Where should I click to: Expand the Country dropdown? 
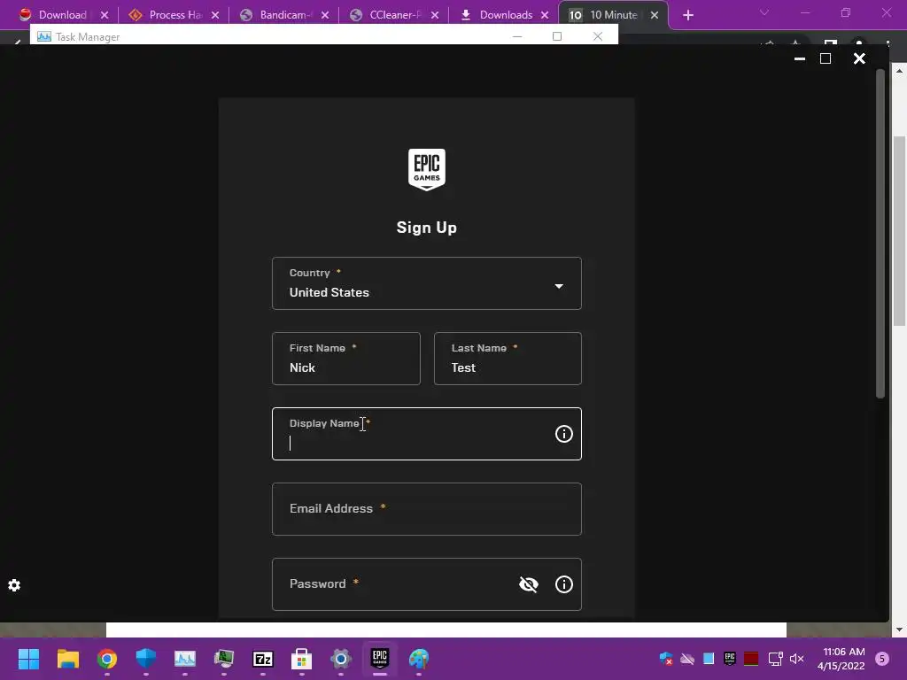click(427, 283)
